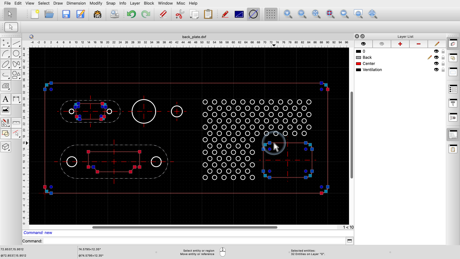Open the Snap menu
The width and height of the screenshot is (460, 259).
[111, 3]
